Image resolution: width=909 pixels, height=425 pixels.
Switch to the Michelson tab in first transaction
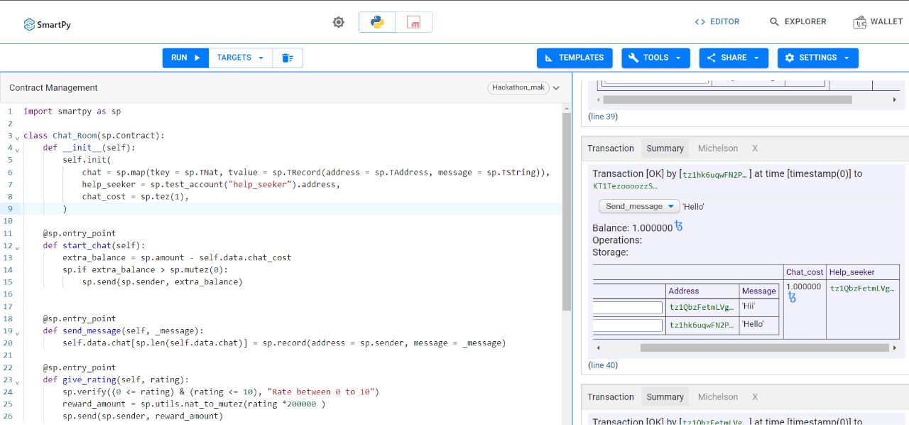click(717, 149)
